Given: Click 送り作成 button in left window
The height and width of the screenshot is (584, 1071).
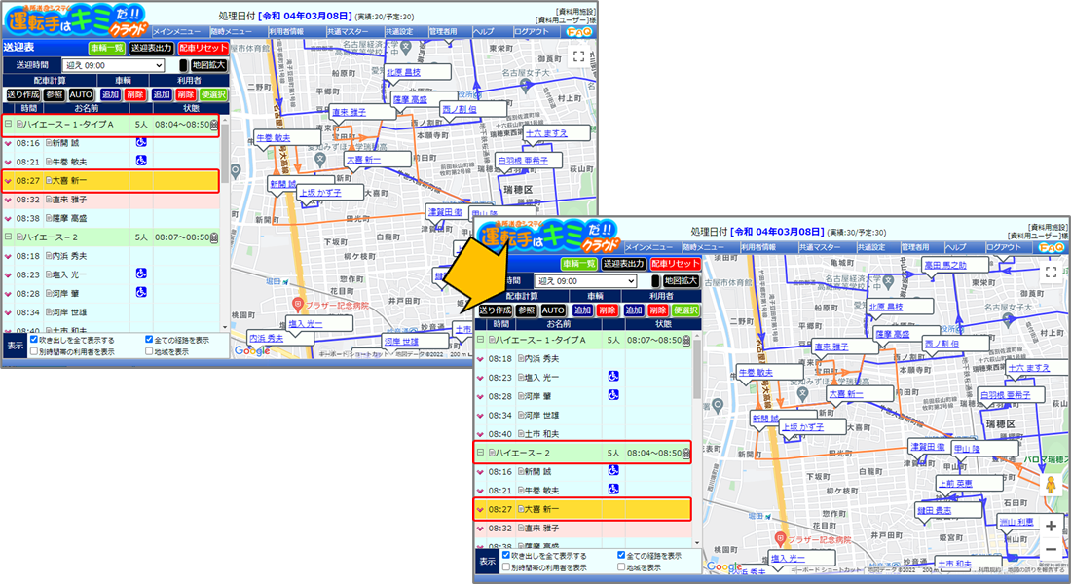Looking at the screenshot, I should (23, 95).
